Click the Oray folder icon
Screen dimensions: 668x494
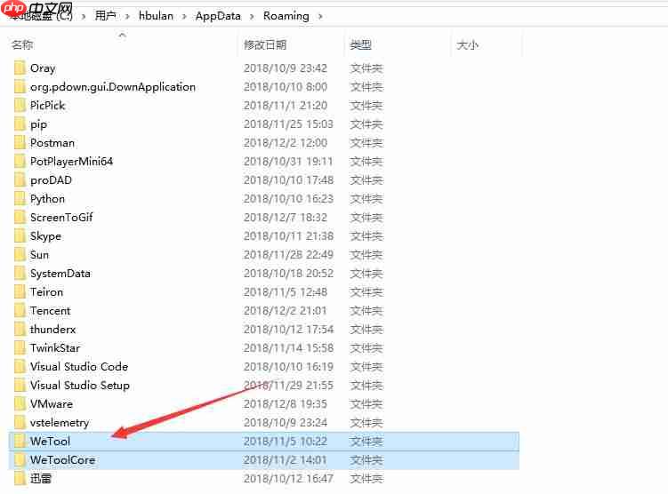tap(20, 68)
